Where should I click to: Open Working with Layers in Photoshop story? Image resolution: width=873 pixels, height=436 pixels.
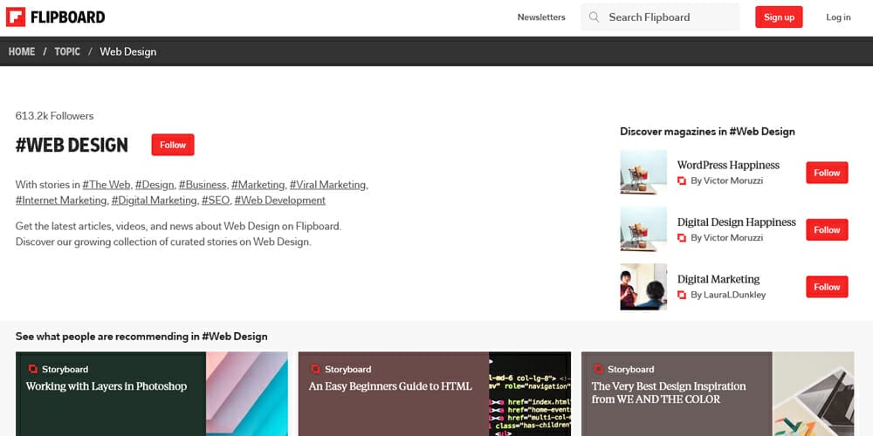point(107,386)
